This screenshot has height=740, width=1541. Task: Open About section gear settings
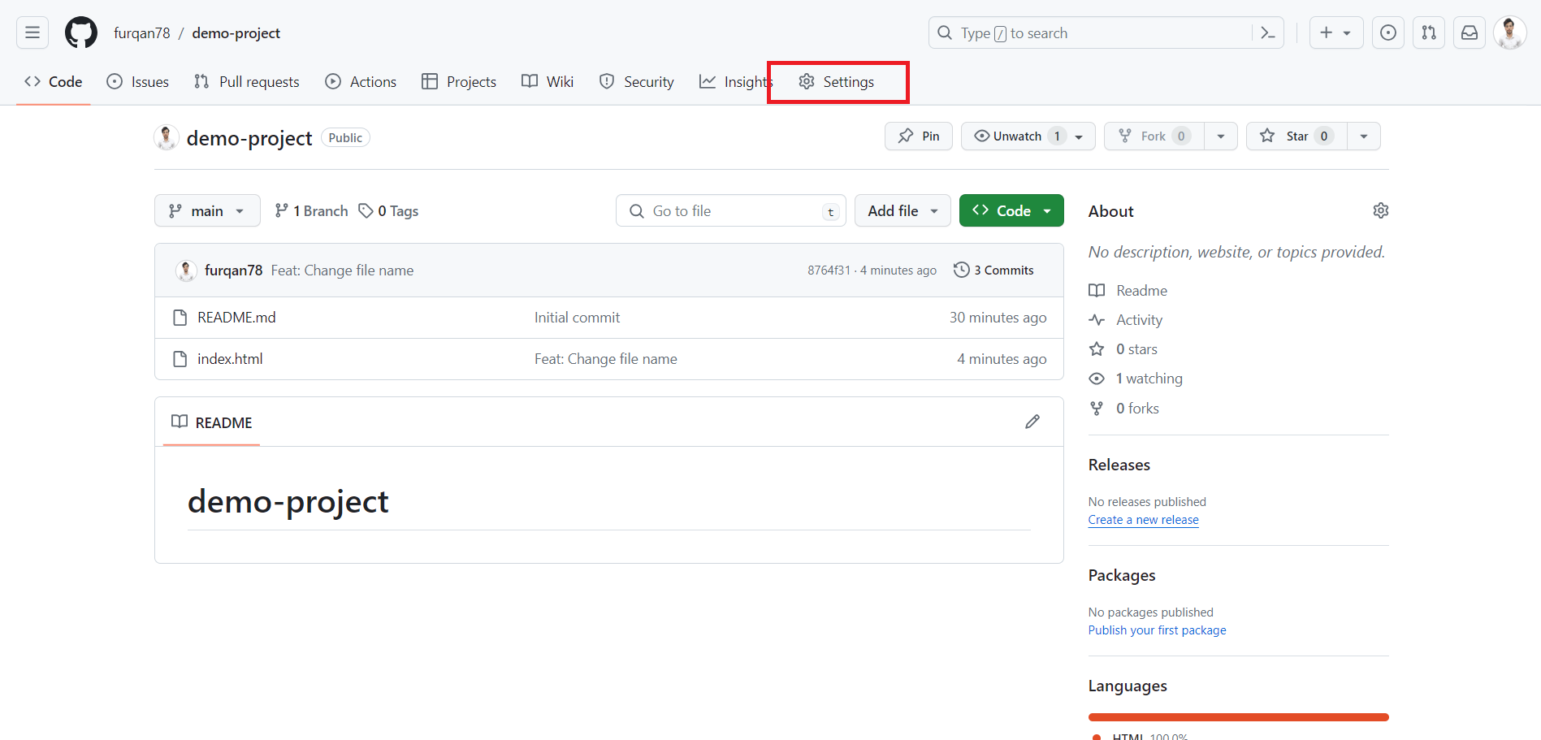1380,210
